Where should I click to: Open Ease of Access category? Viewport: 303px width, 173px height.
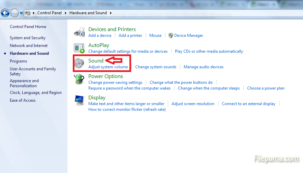point(23,100)
